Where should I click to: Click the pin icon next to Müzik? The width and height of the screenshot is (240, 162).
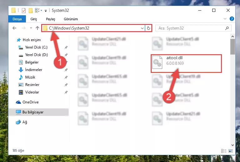pyautogui.click(x=66, y=77)
